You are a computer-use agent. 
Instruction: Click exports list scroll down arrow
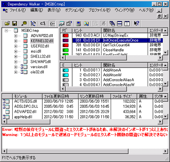165,84
